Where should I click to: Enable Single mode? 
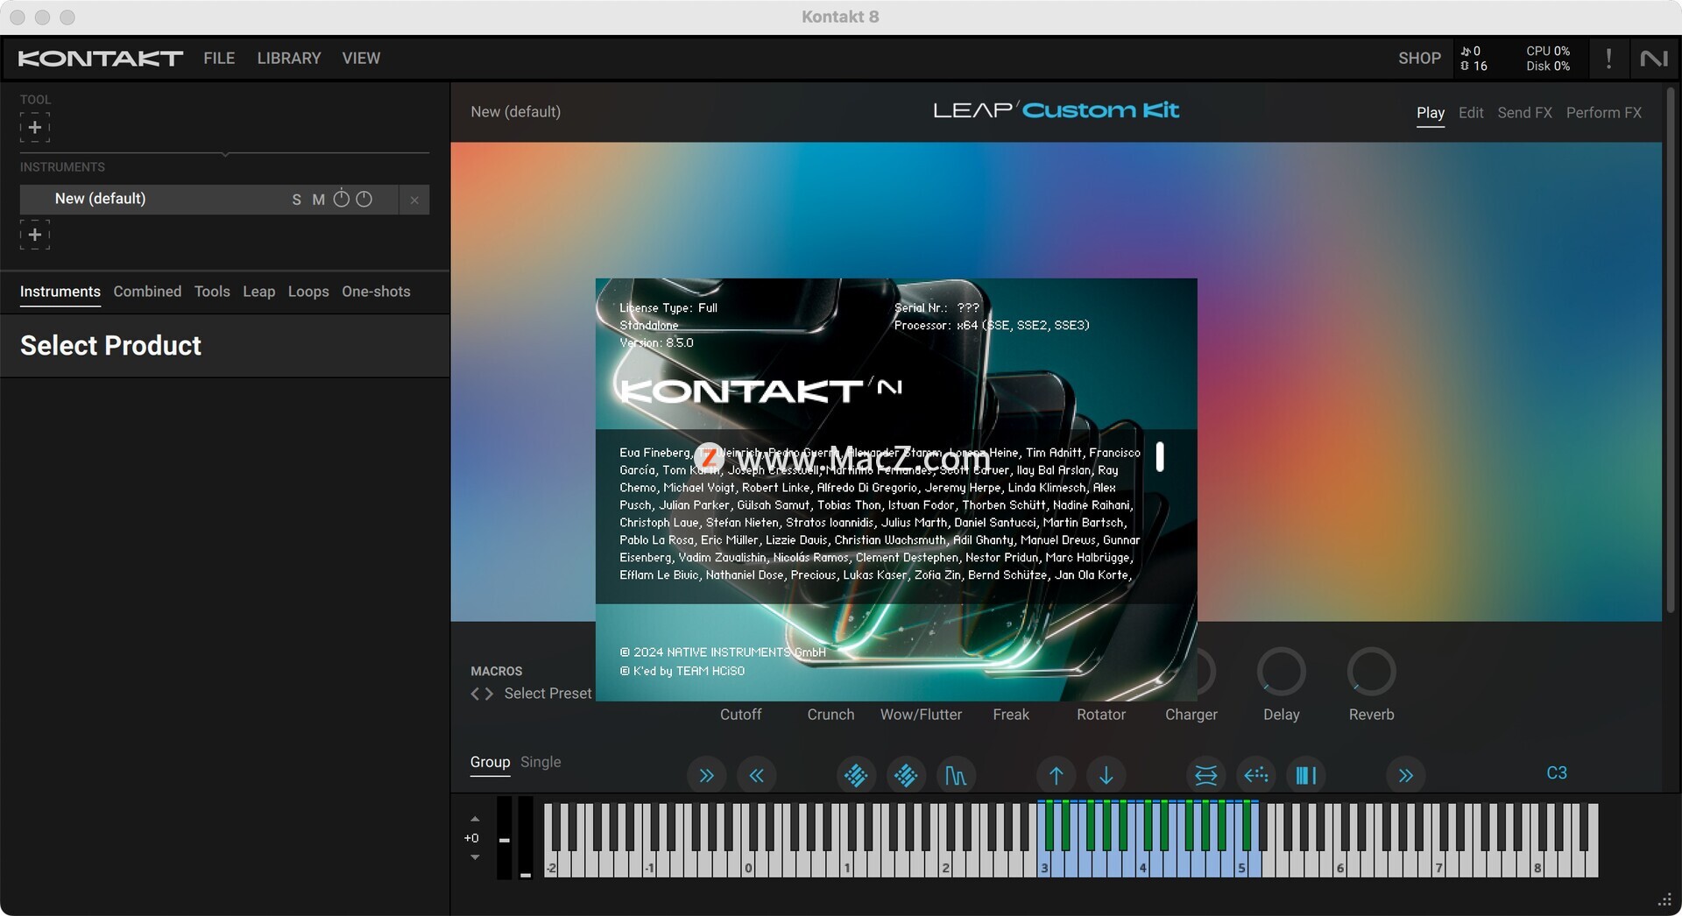click(x=541, y=762)
